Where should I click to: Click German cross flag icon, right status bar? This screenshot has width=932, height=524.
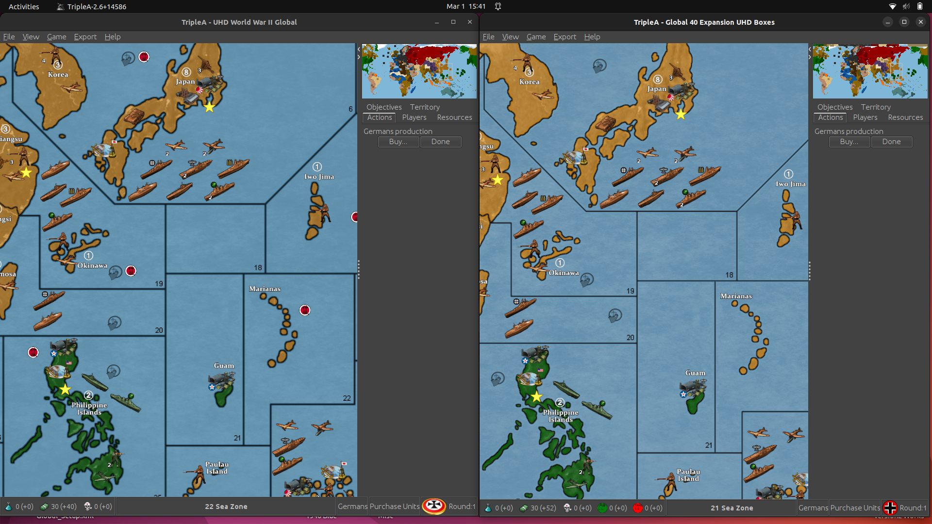(x=890, y=508)
